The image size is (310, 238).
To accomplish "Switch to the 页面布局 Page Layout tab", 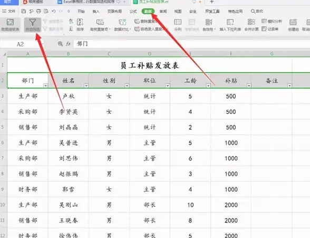I will tap(114, 11).
